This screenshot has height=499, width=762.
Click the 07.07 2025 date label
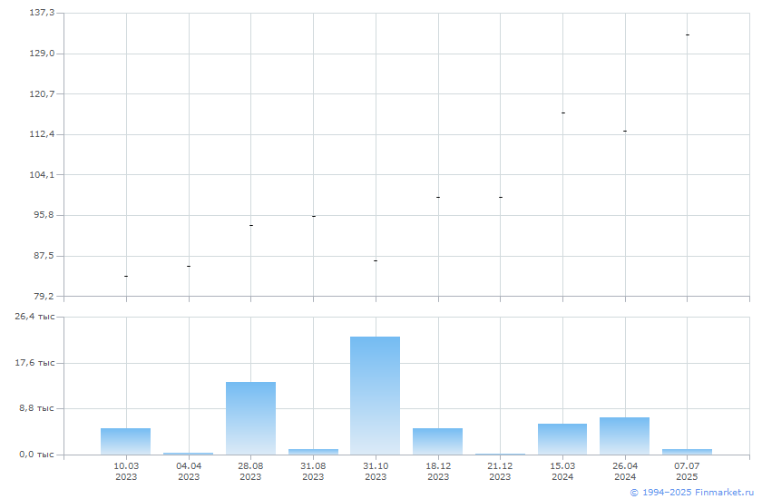click(687, 471)
